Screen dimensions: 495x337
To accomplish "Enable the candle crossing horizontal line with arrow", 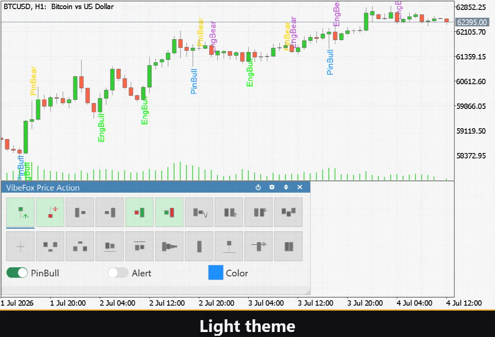I will [258, 246].
